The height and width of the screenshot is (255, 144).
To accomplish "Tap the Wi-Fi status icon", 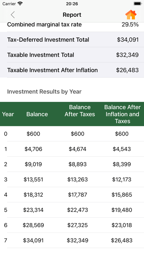I will click(x=20, y=4).
